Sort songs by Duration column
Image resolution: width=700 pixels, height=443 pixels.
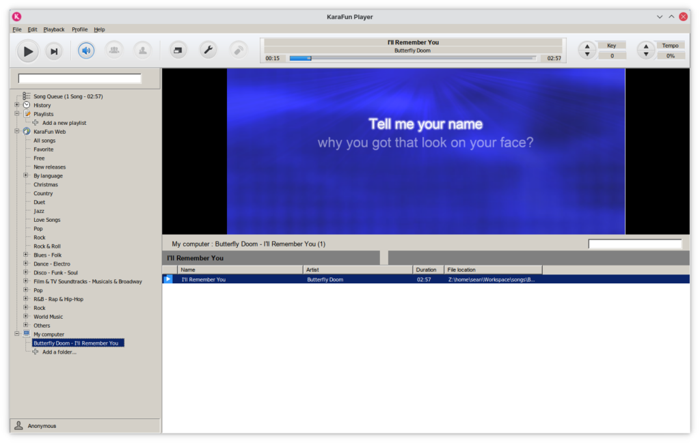pos(429,270)
